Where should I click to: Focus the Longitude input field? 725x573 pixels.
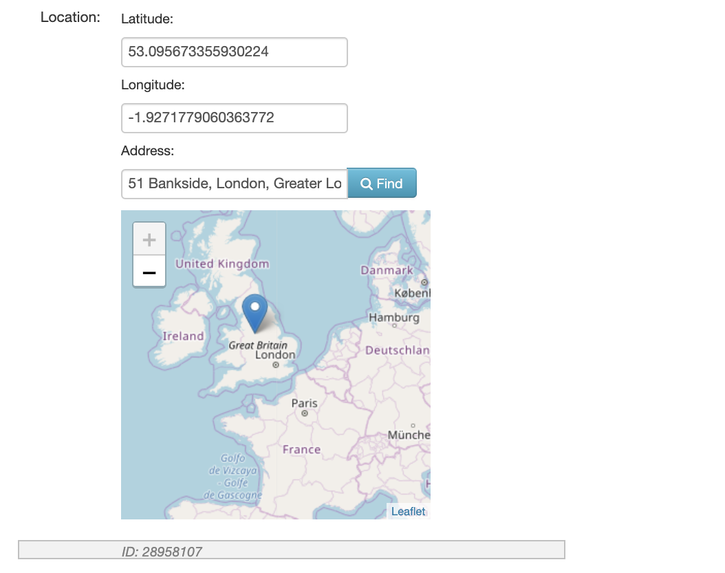(x=235, y=118)
